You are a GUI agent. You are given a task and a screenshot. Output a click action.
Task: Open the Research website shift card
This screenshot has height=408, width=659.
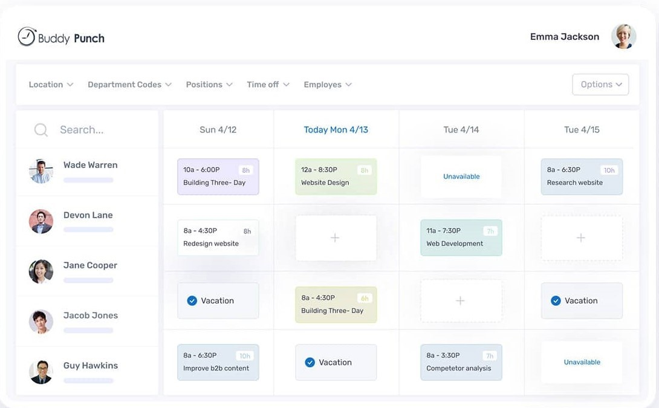[x=582, y=176]
